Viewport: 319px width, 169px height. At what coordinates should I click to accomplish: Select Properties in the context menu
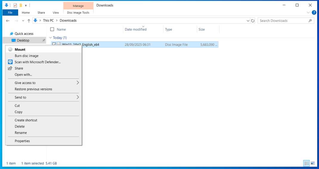[x=22, y=141]
